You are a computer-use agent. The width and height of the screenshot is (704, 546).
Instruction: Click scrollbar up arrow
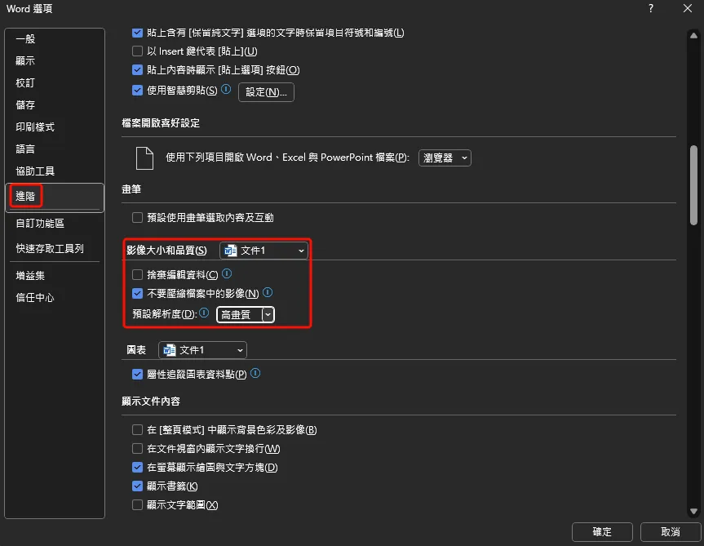pyautogui.click(x=693, y=35)
